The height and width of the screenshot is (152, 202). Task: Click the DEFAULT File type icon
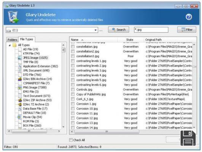(20, 113)
